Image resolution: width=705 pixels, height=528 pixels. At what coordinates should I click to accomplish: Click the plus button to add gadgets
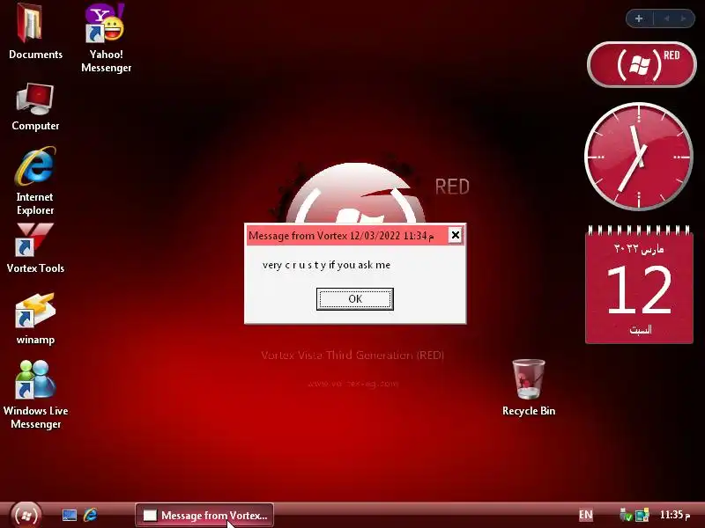tap(638, 18)
